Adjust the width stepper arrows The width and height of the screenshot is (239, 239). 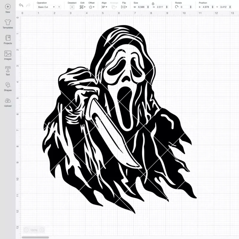[148, 7]
